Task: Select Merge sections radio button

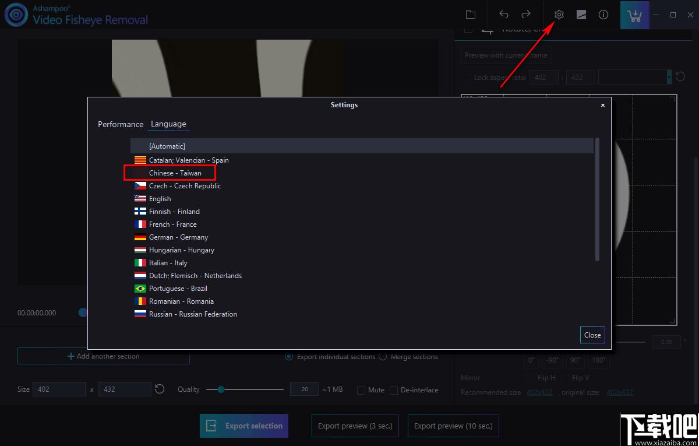Action: point(383,357)
